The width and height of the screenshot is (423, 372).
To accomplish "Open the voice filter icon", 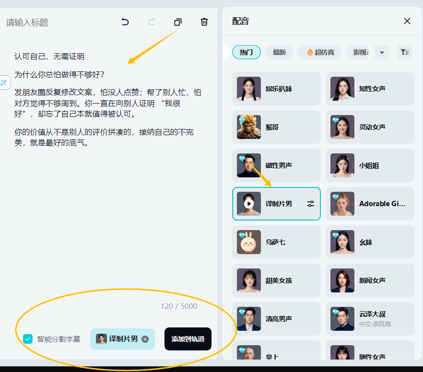I will [404, 52].
